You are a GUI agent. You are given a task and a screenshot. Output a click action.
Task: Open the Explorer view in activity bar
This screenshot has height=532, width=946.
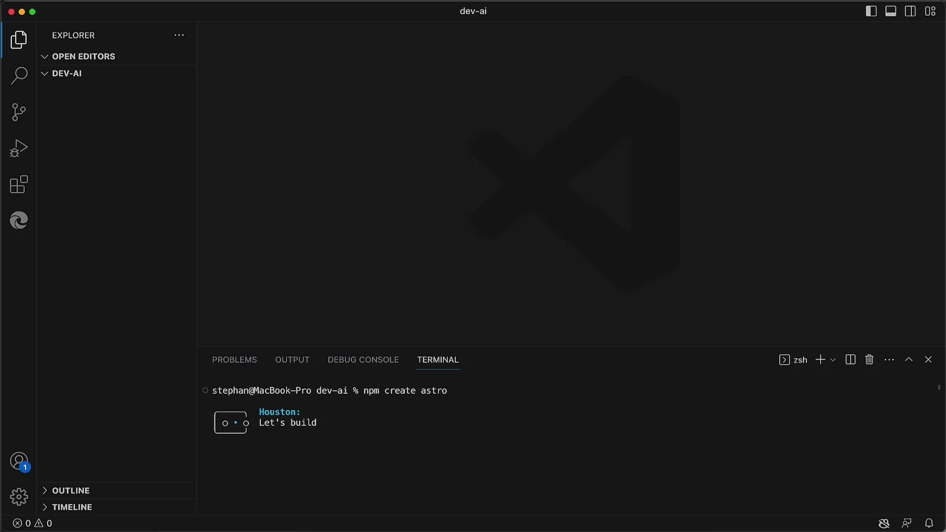(19, 40)
